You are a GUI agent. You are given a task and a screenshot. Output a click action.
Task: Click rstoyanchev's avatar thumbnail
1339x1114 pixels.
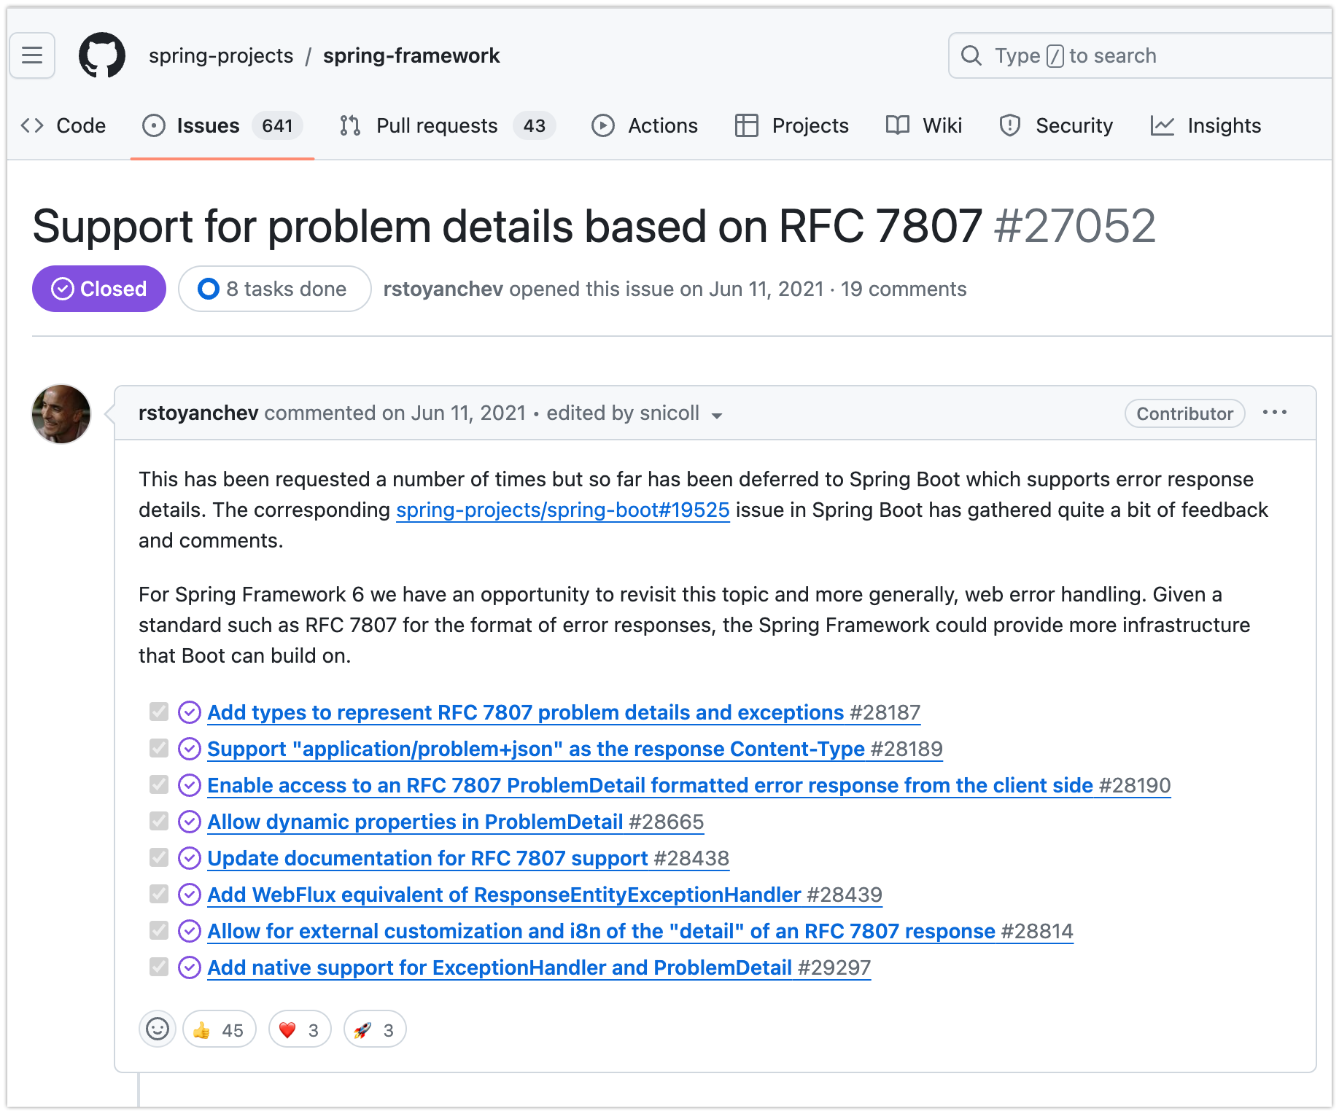tap(61, 414)
